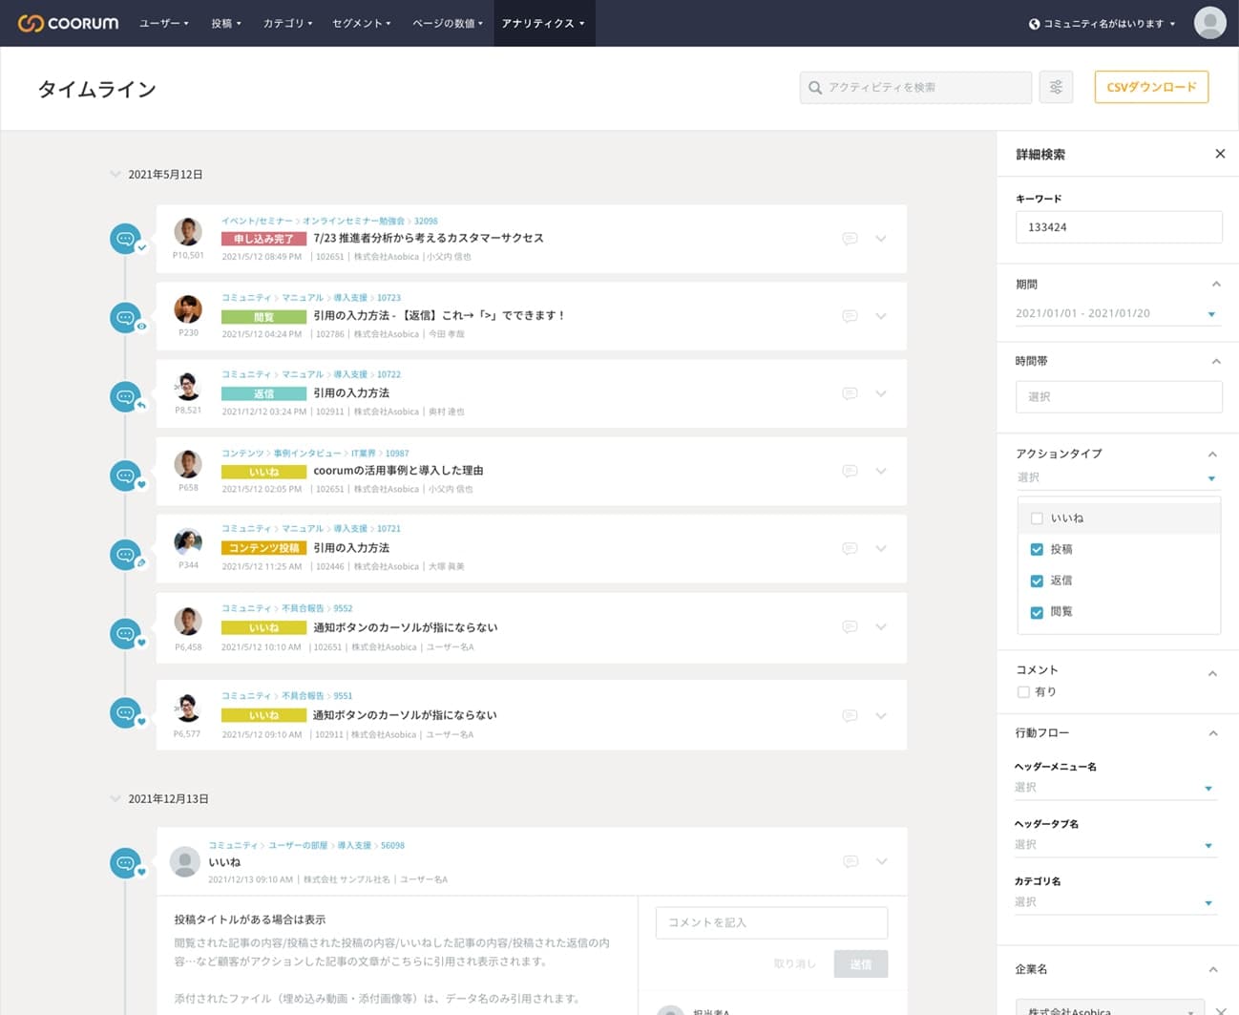
Task: Open the 期間 date range dropdown
Action: [1117, 313]
